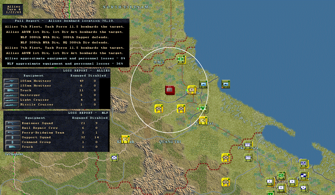The height and width of the screenshot is (195, 335).
Task: Click the '105mm Howitzer' row label
Action: pos(36,81)
